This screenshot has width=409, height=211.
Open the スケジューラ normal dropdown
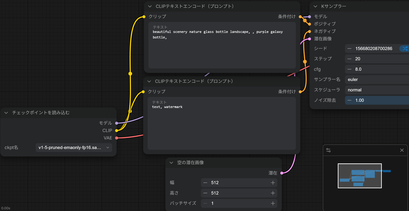click(377, 90)
